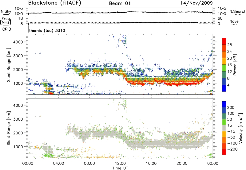Click the "3000" tick on the velocity panel
Image resolution: width=246 pixels, height=170 pixels.
[18, 119]
